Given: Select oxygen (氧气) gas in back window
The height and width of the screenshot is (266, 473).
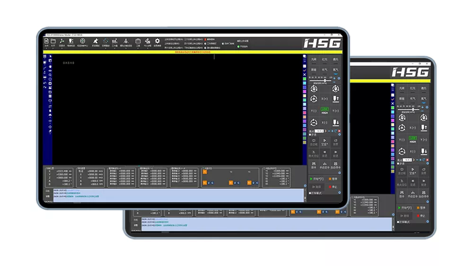Looking at the screenshot, I should pyautogui.click(x=423, y=99).
